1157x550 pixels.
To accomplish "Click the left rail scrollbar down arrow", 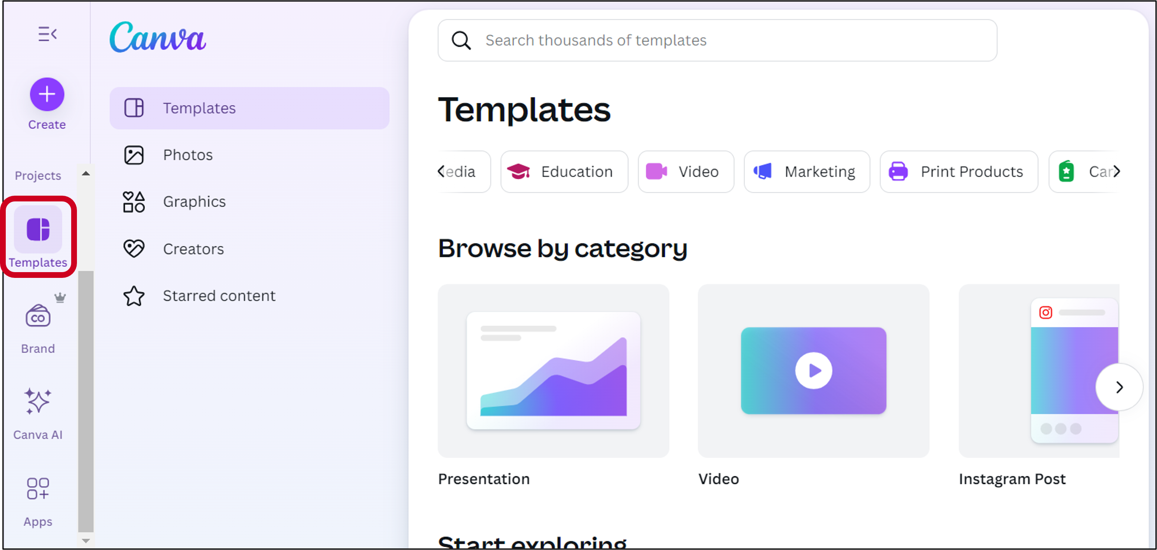I will (x=86, y=541).
